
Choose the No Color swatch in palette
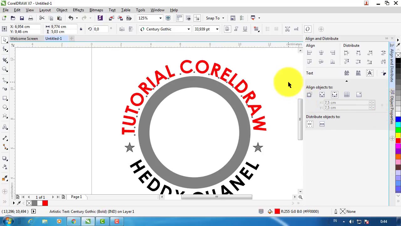coord(398,56)
